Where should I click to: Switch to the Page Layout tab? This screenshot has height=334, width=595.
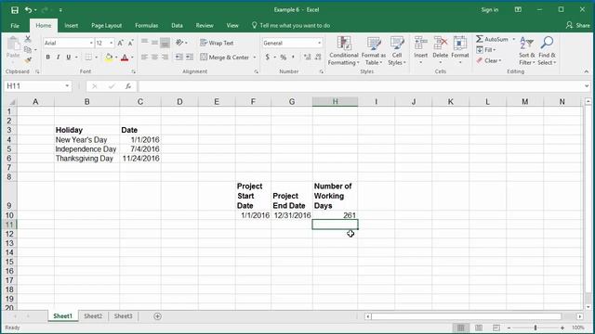coord(106,26)
